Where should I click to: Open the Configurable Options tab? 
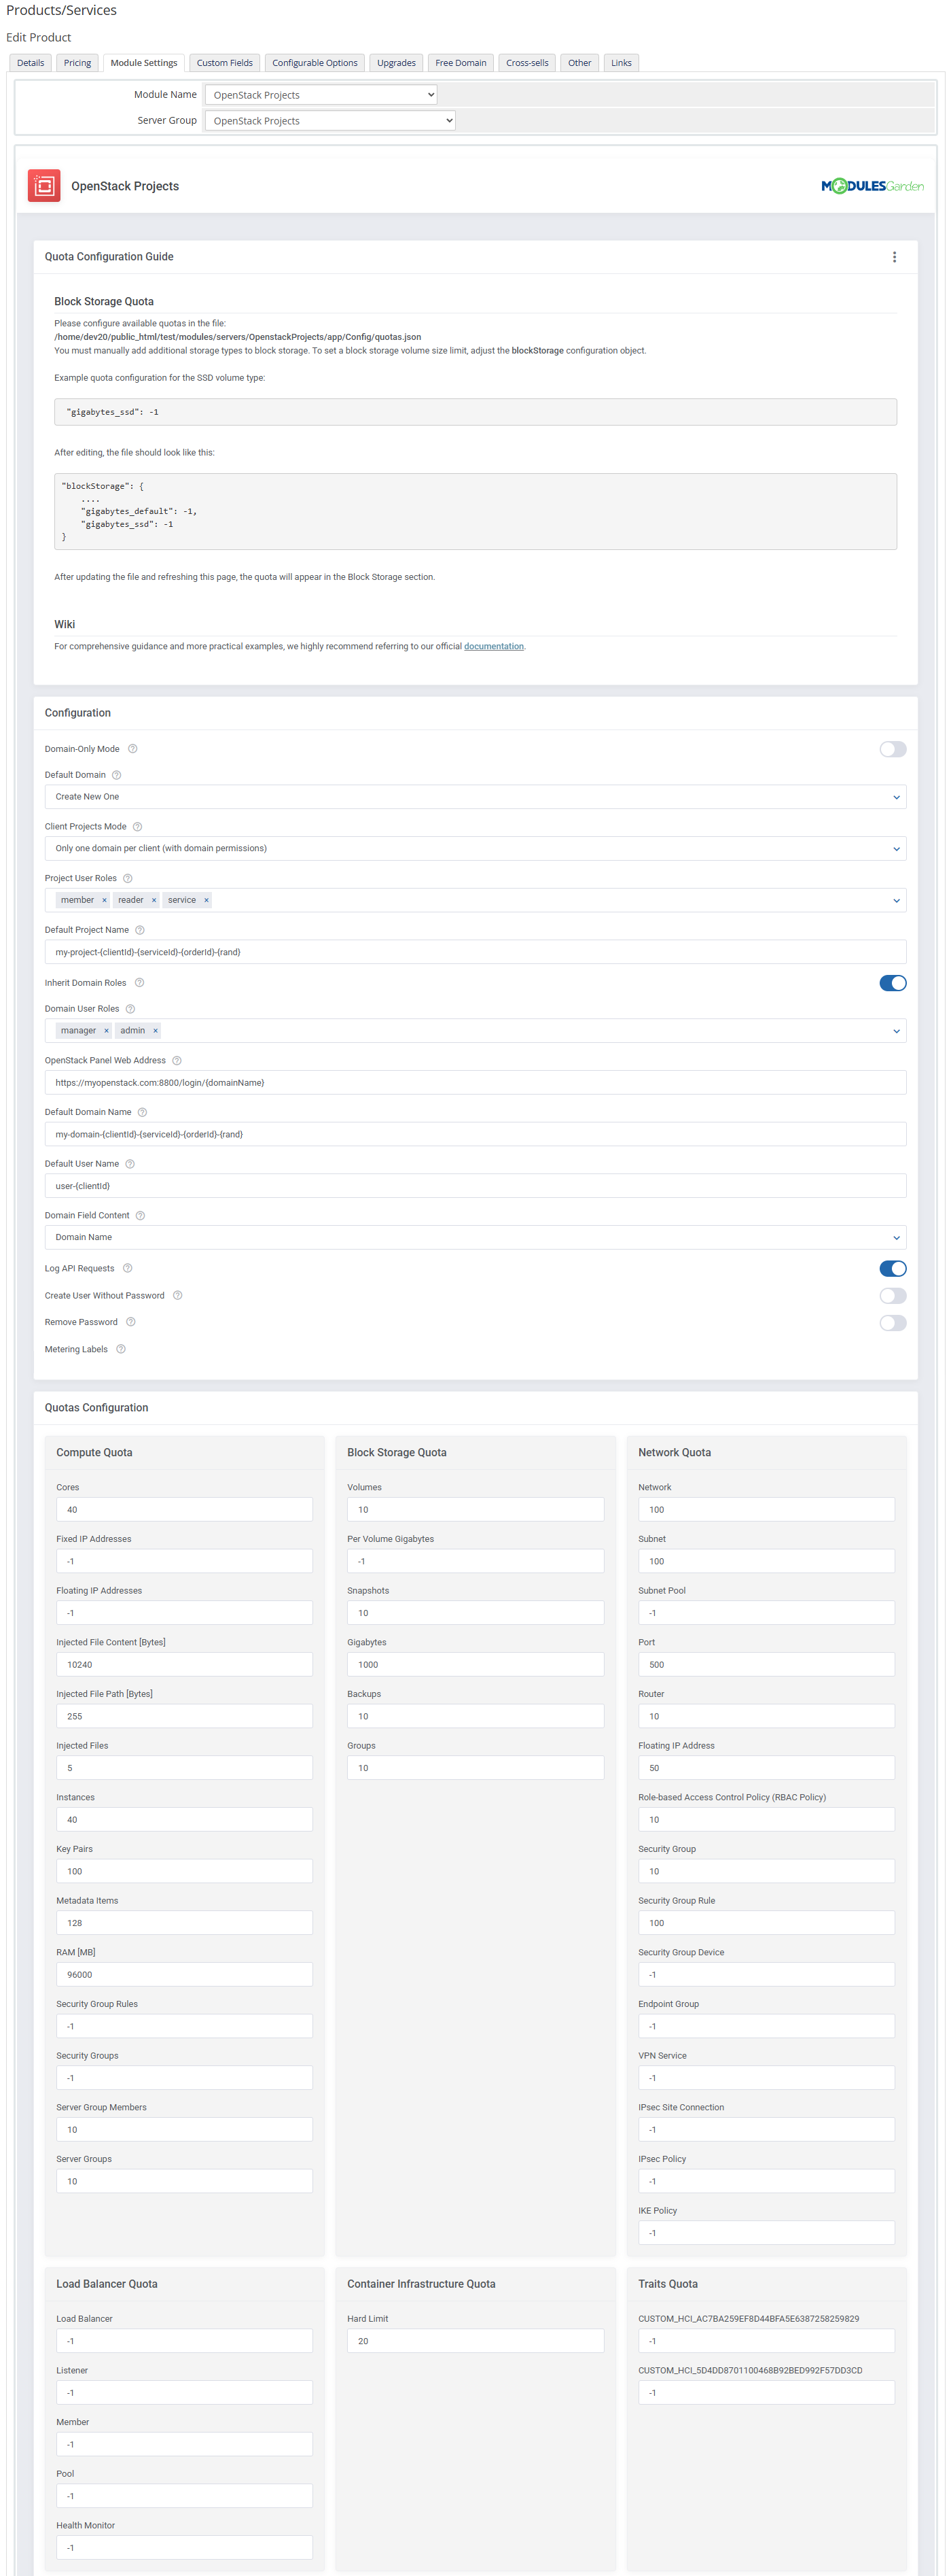click(x=315, y=63)
